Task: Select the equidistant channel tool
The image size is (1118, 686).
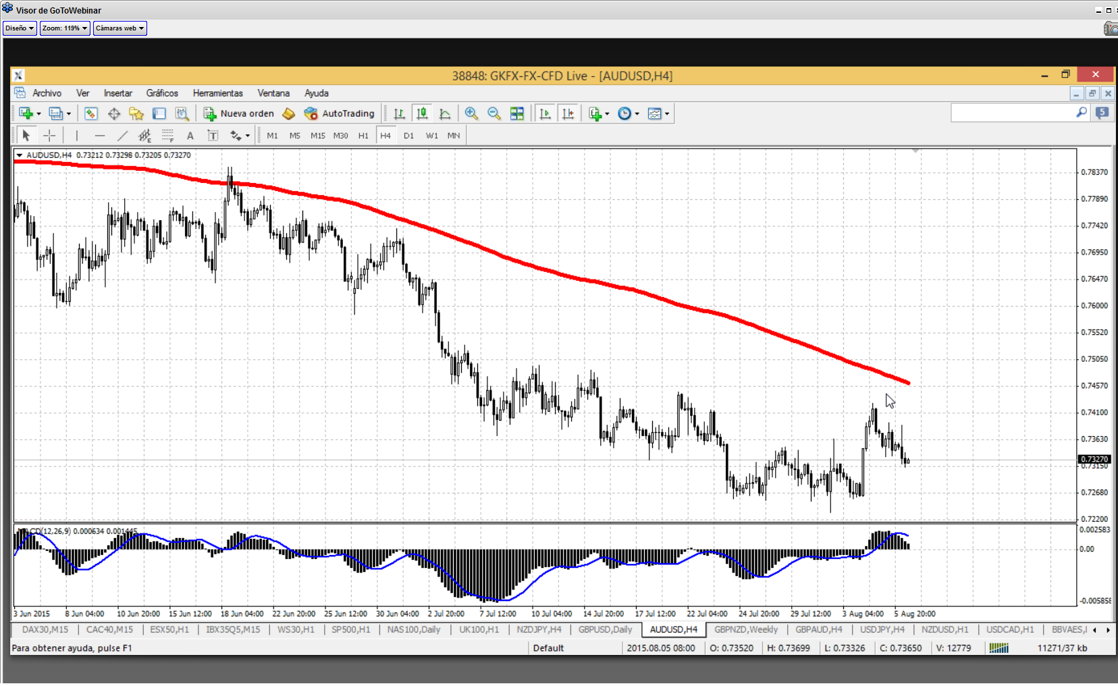Action: click(x=144, y=136)
